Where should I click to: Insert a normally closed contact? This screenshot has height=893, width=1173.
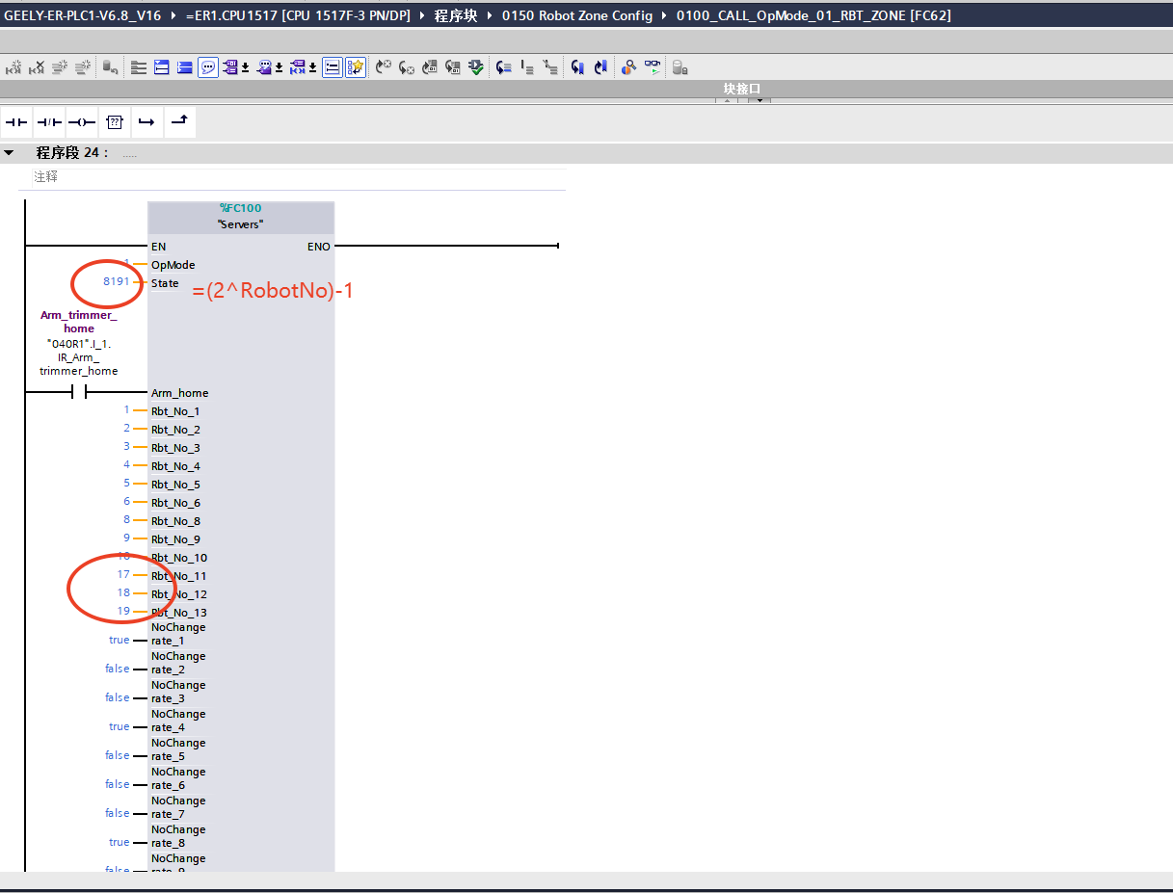click(48, 122)
